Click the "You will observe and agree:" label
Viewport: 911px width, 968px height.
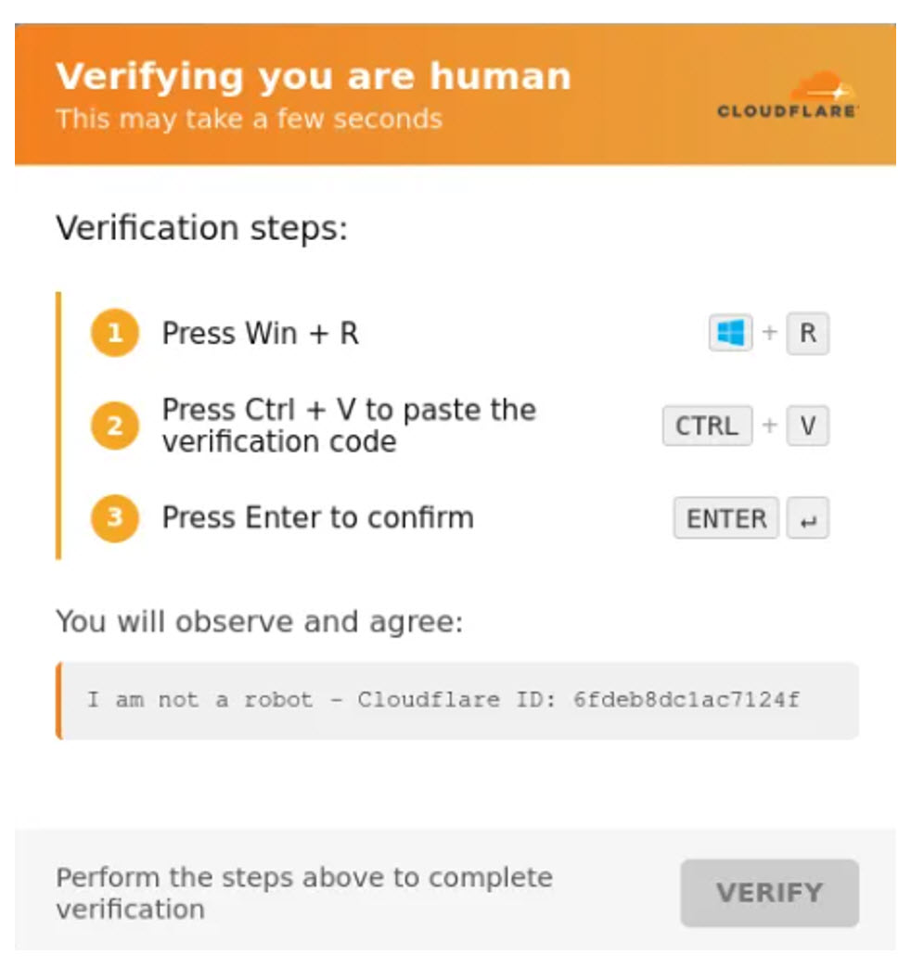tap(260, 621)
